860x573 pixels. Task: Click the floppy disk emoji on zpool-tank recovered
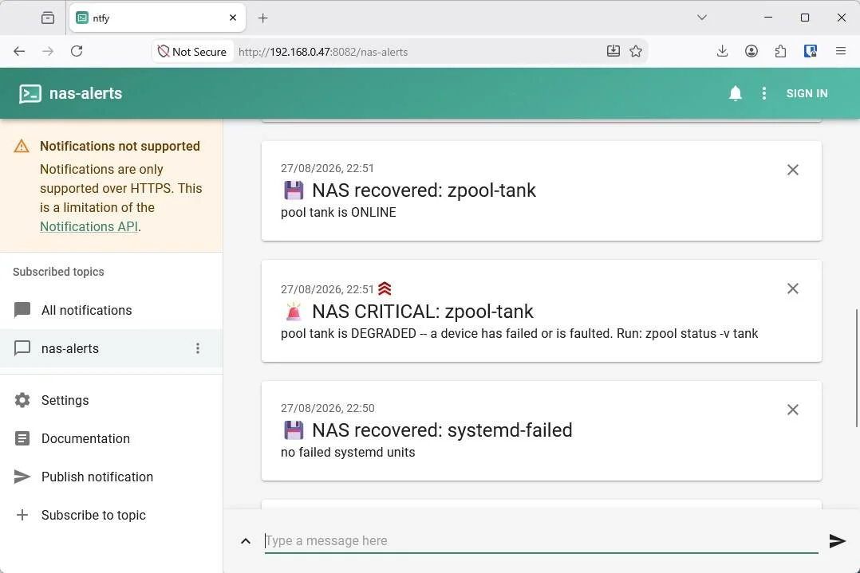pyautogui.click(x=294, y=190)
